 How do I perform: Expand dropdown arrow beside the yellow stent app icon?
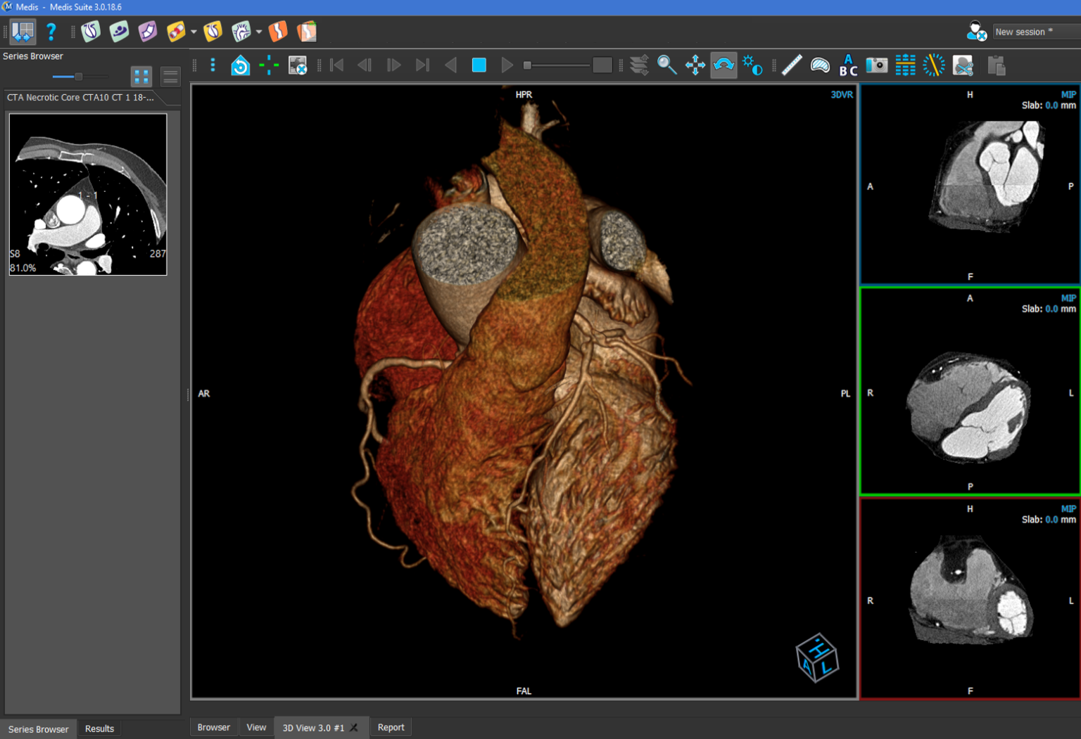(x=194, y=32)
